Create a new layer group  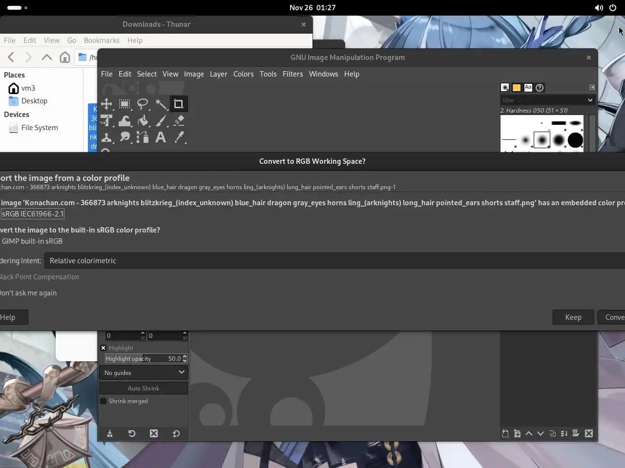tap(517, 433)
